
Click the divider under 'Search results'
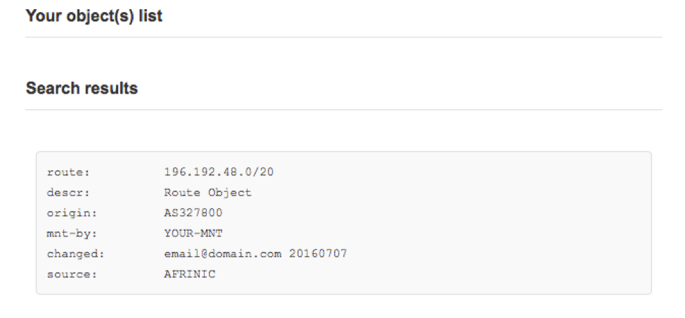343,110
